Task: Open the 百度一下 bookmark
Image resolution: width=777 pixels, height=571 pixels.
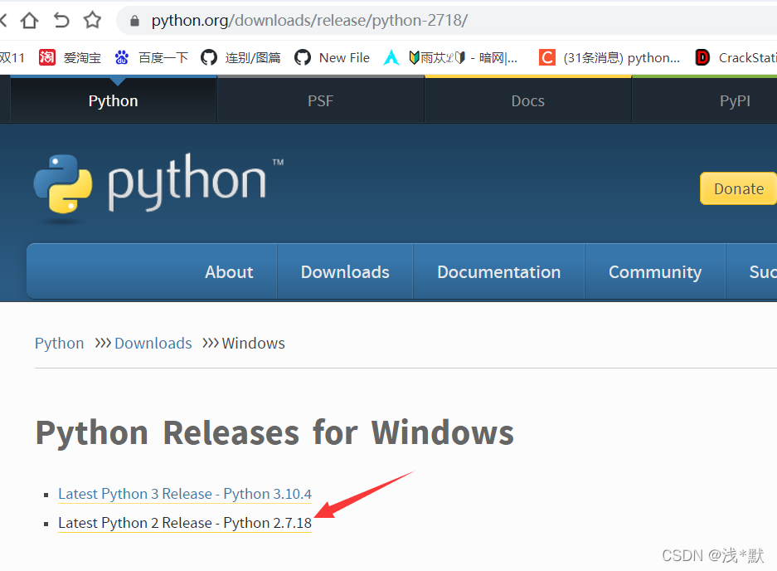Action: (152, 57)
